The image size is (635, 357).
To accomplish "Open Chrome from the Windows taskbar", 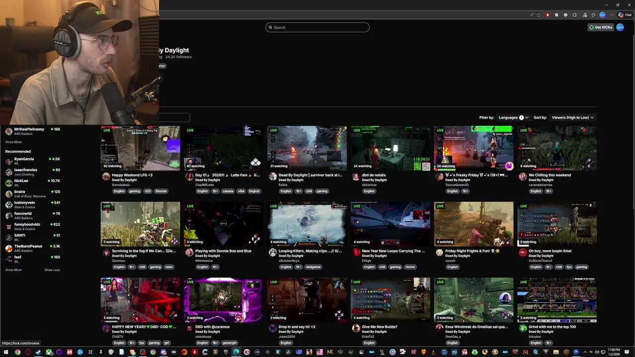I will pos(17,352).
